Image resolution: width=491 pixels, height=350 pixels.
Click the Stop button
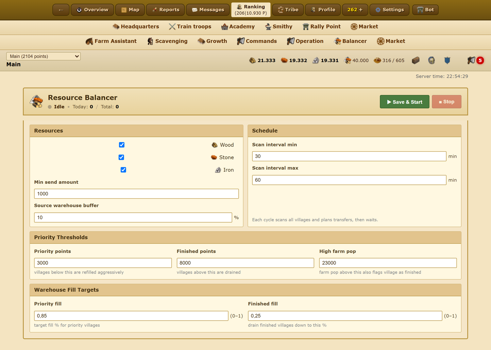click(x=446, y=102)
